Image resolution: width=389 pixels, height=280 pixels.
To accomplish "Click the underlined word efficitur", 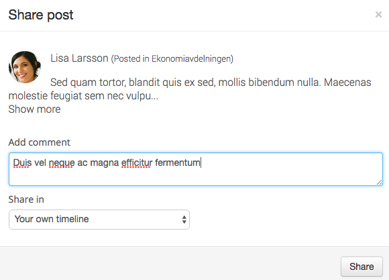I will point(137,163).
